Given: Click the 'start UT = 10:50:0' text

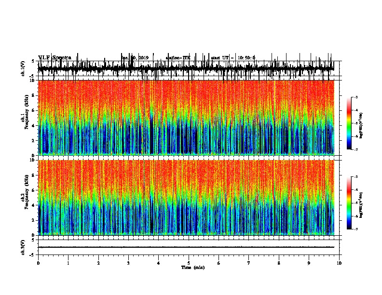Looking at the screenshot, I should pos(233,58).
